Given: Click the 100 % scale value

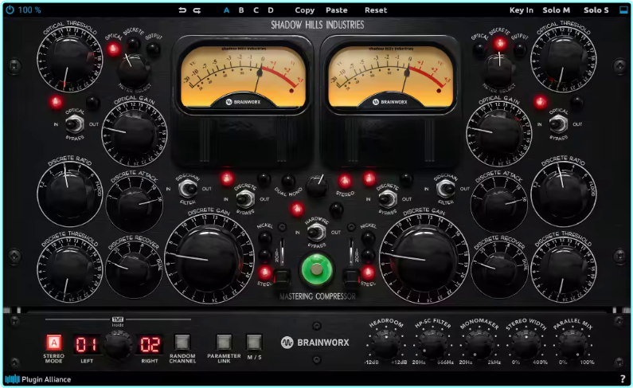Looking at the screenshot, I should pos(29,10).
